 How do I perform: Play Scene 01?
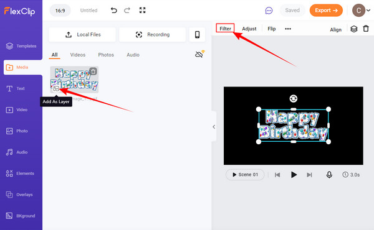pyautogui.click(x=245, y=175)
